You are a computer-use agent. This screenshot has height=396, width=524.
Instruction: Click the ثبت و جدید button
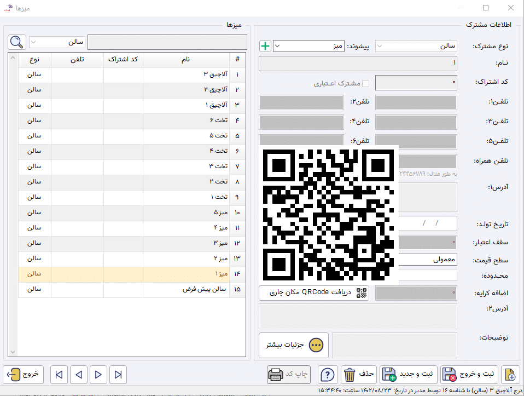(409, 374)
